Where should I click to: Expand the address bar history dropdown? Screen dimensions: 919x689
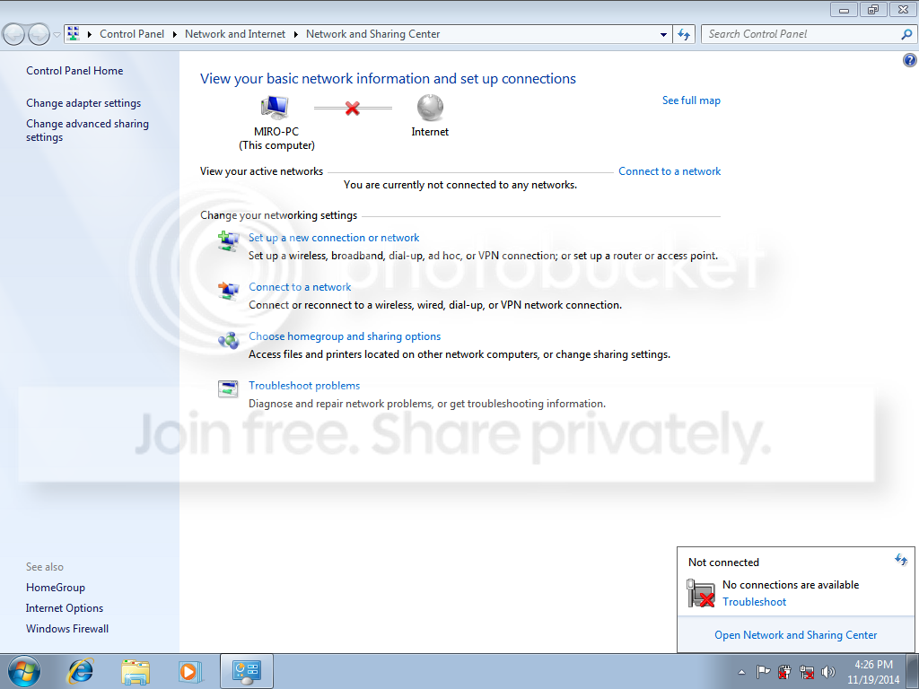pos(663,35)
